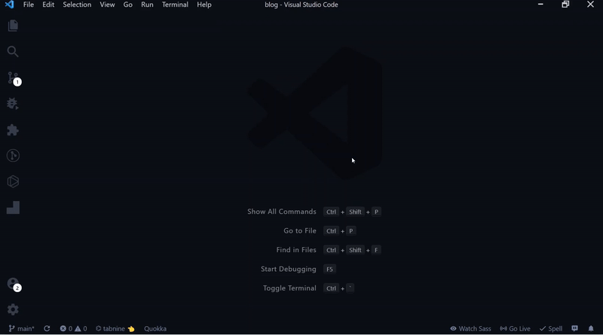Screen dimensions: 603x335
Task: Click the Show All Commands text
Action: tap(281, 212)
